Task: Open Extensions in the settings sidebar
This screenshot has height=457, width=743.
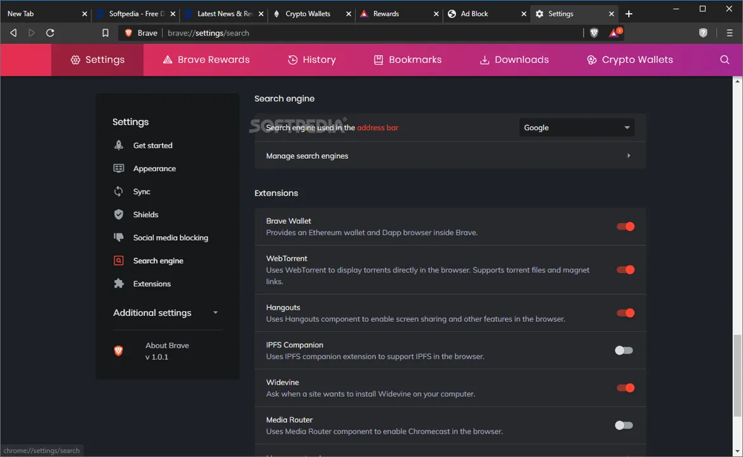Action: tap(152, 284)
